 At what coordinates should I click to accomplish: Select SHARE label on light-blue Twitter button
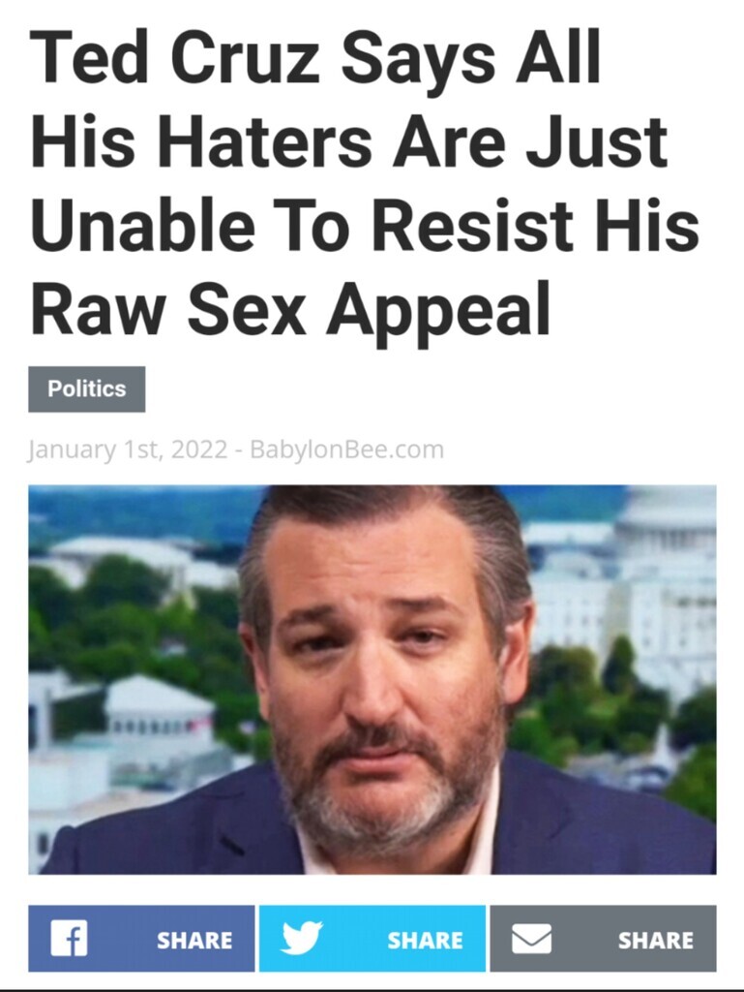coord(425,940)
